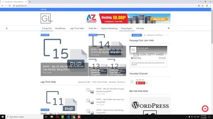Expand the WordPress menu dropdown
The height and width of the screenshot is (119, 213).
click(x=61, y=28)
